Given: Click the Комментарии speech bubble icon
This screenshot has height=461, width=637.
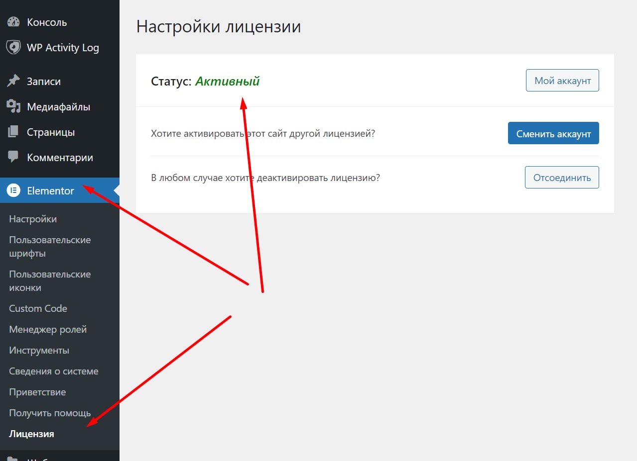Looking at the screenshot, I should click(13, 157).
